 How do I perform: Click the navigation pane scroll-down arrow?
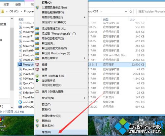point(12,107)
